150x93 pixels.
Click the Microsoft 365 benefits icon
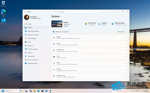pyautogui.click(x=86, y=24)
